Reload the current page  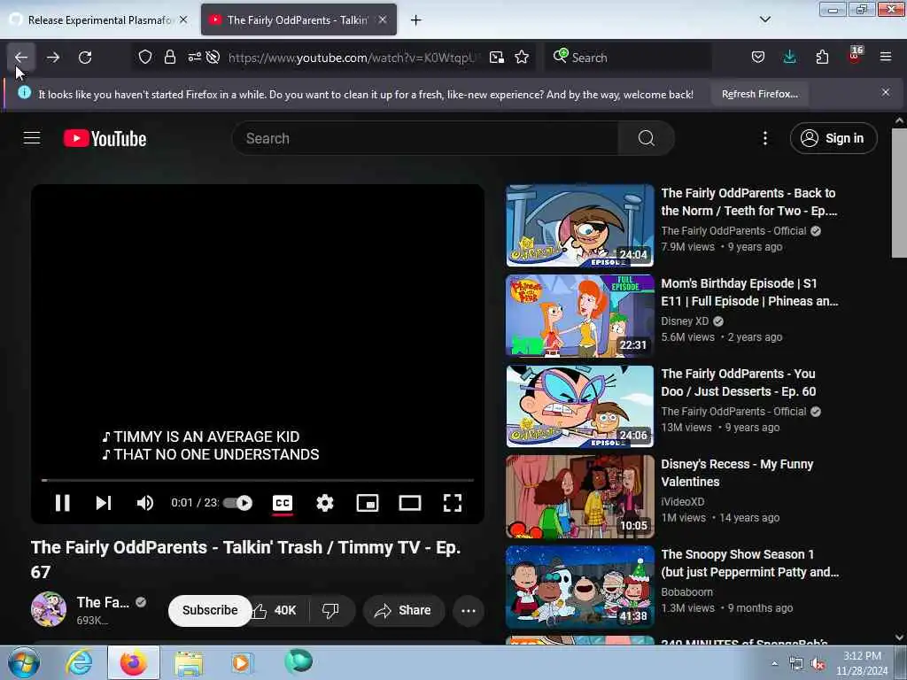click(x=85, y=58)
